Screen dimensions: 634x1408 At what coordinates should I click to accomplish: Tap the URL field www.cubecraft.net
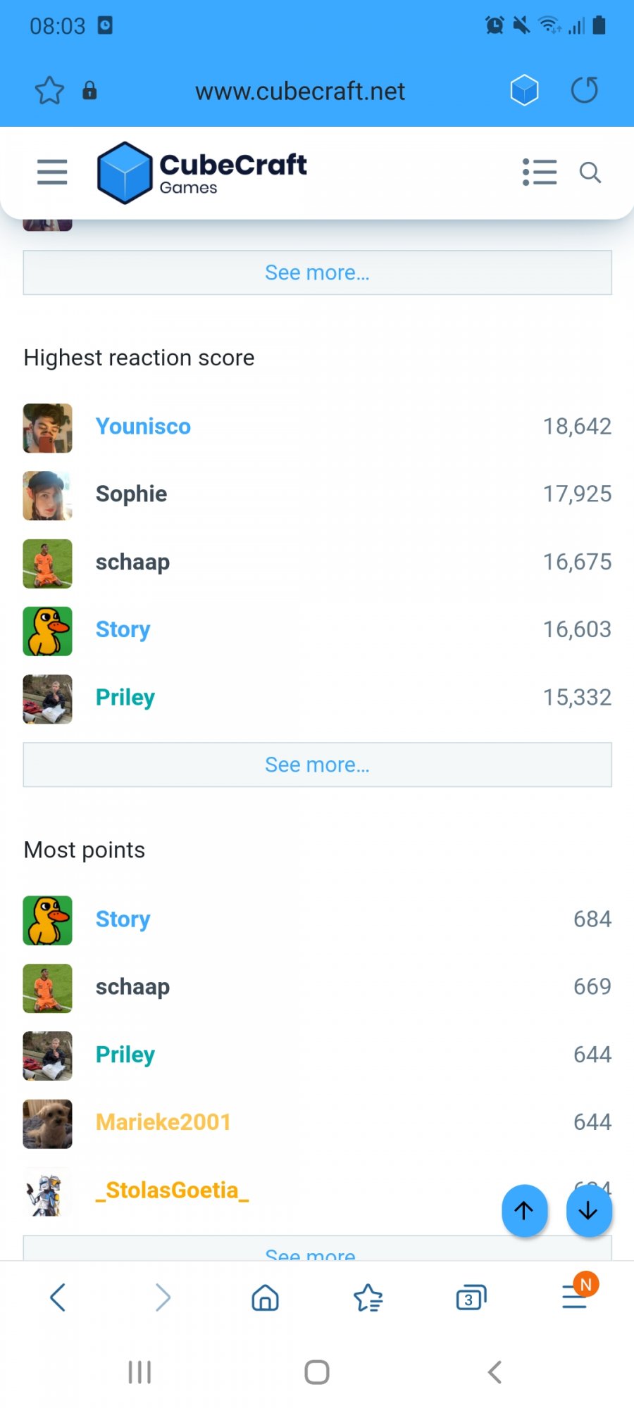pos(300,91)
